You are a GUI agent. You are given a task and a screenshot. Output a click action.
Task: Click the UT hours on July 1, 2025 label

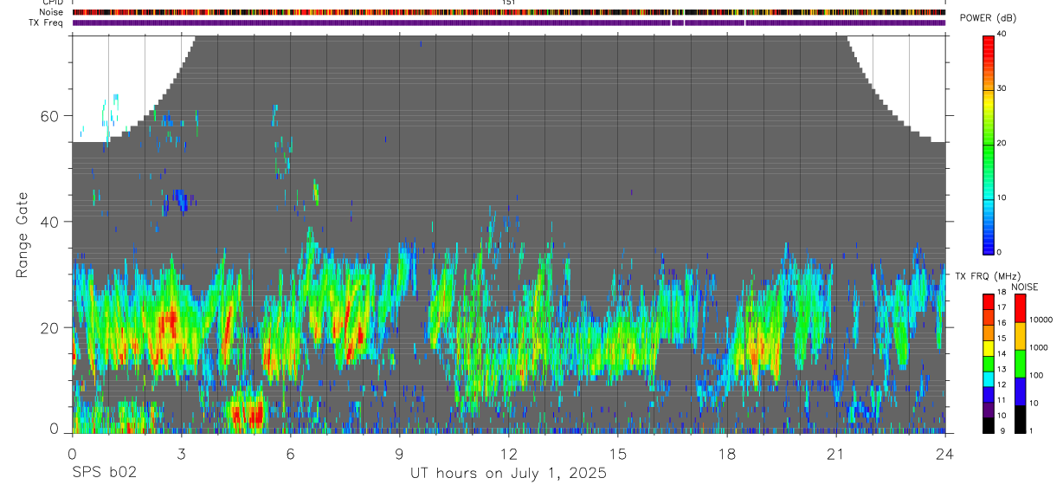pos(508,473)
